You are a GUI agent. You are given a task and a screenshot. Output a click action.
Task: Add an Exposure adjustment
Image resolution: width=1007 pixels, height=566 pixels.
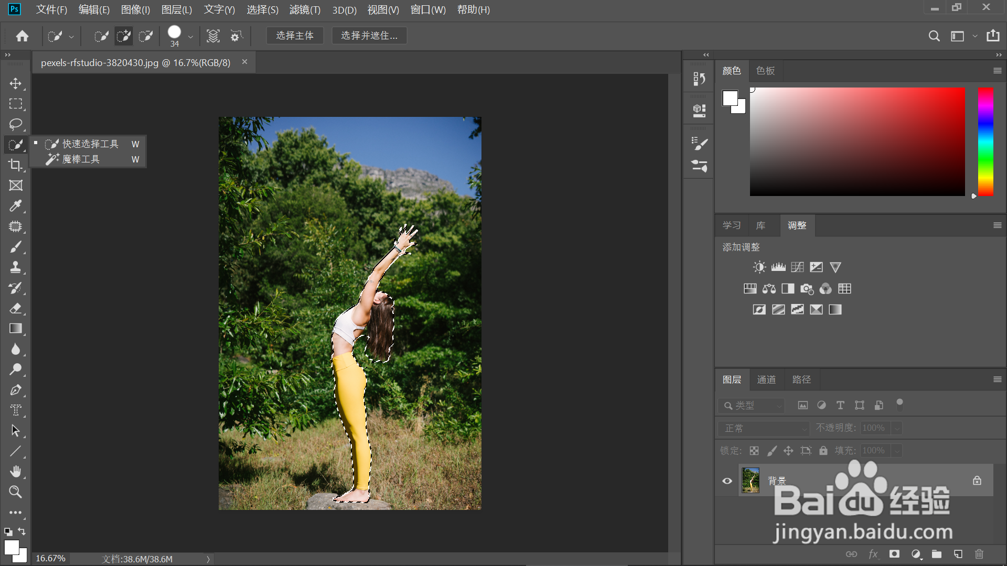(816, 267)
